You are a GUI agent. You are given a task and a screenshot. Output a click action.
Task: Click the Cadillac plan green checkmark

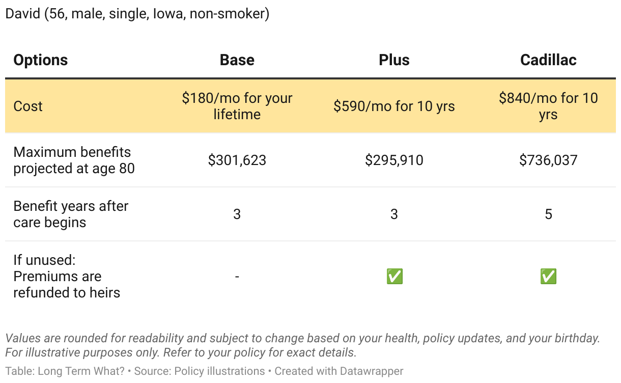pyautogui.click(x=548, y=277)
